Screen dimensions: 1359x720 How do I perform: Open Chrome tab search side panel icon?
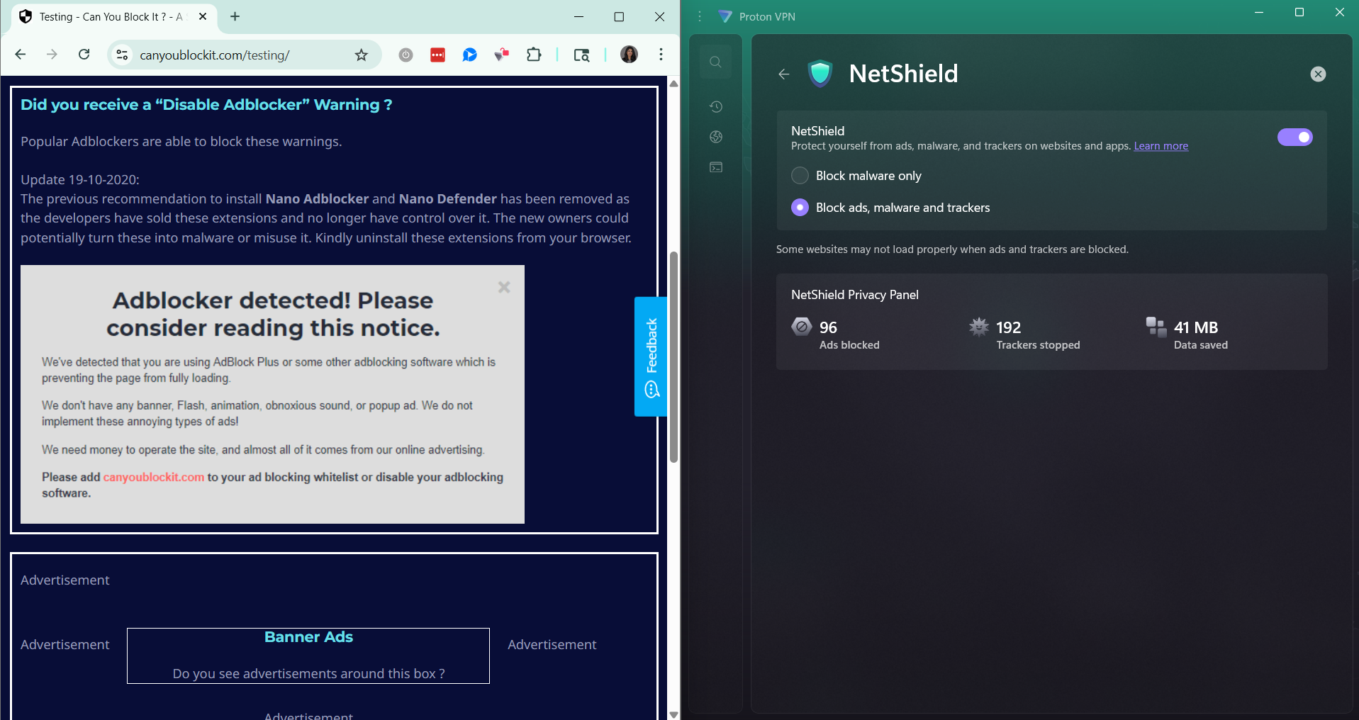[581, 55]
